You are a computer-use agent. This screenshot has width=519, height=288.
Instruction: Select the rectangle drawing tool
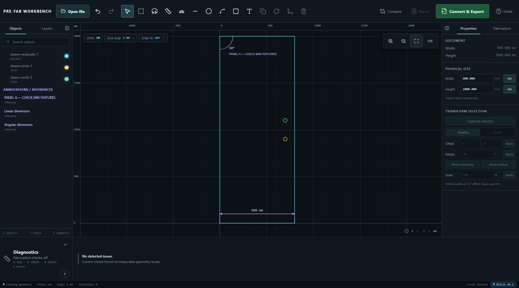(x=236, y=11)
